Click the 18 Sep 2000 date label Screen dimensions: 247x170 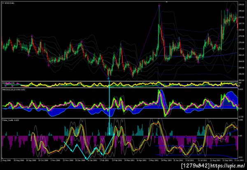[x=31, y=160]
